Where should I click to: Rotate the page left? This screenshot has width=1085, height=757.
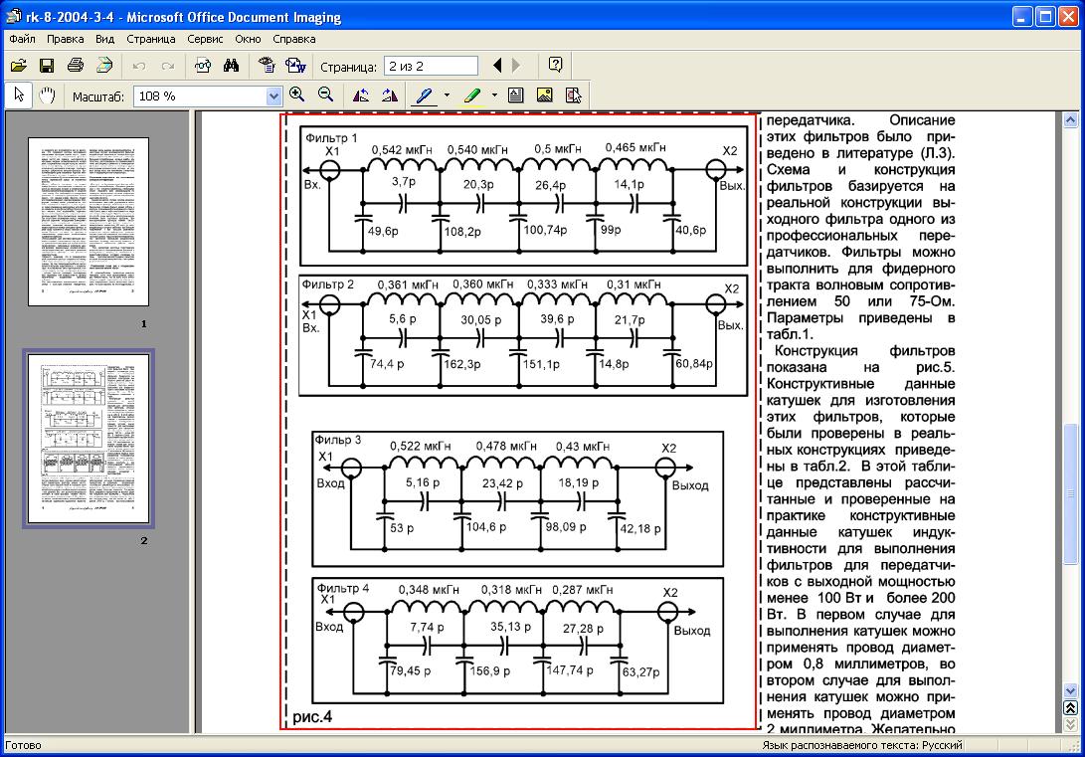click(361, 95)
